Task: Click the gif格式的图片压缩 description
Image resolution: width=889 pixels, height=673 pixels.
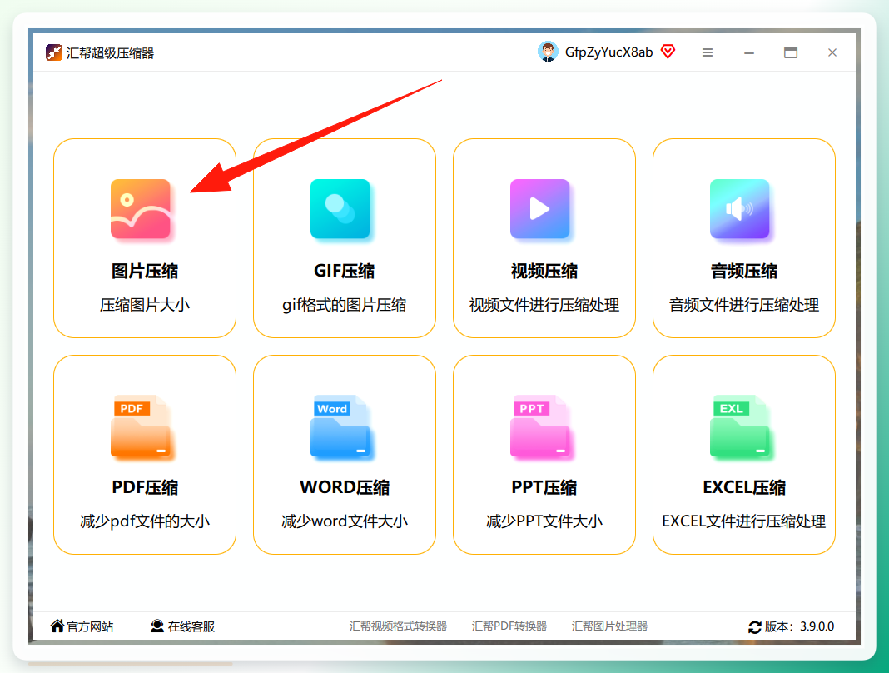Action: coord(344,306)
